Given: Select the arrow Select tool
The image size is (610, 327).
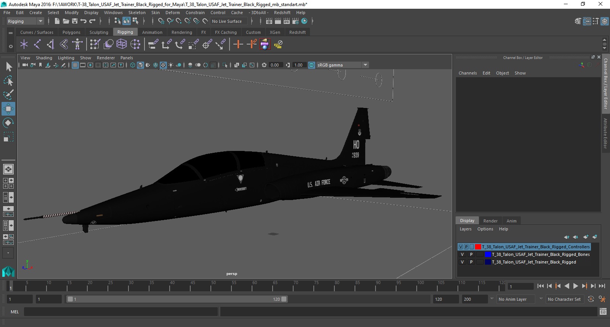Looking at the screenshot, I should tap(8, 67).
